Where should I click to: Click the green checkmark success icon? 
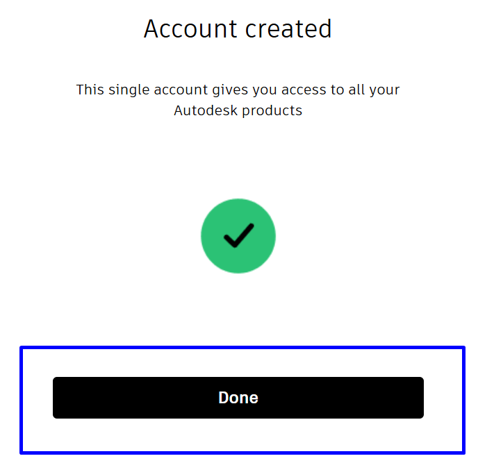pyautogui.click(x=238, y=236)
